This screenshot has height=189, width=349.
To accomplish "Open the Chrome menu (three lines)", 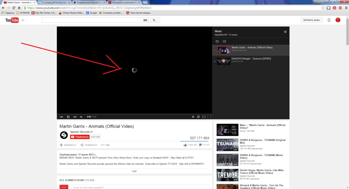I will point(346,8).
